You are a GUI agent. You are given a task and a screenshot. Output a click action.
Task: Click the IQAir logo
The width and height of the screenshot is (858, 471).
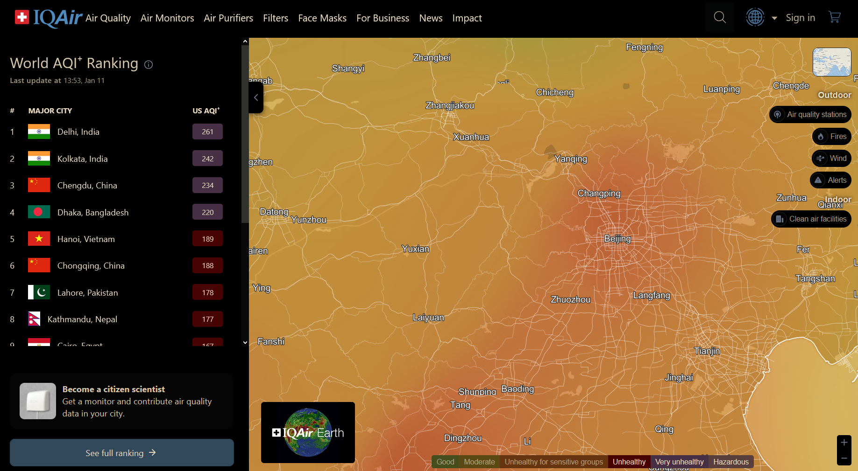tap(49, 18)
